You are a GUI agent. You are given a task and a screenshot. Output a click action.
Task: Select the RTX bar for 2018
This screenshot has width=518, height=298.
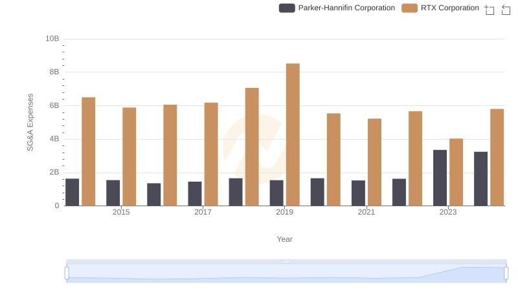252,147
